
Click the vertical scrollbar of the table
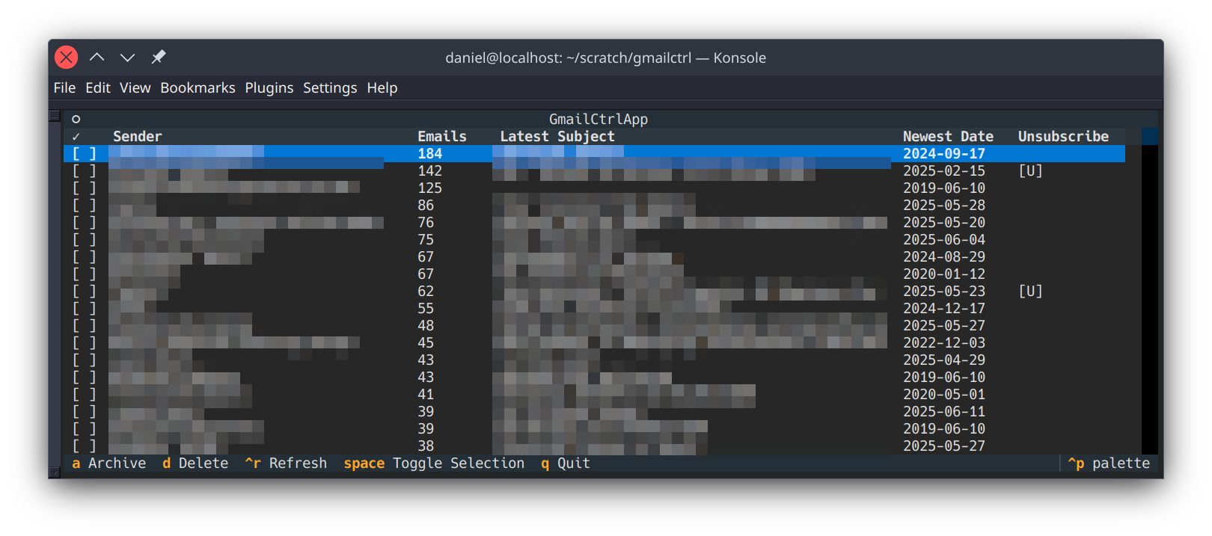click(1150, 292)
